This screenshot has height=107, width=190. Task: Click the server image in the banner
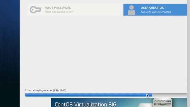tap(162, 103)
